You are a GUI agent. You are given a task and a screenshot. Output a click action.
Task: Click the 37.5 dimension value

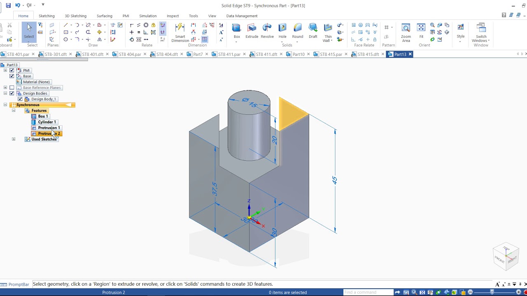[x=215, y=189]
